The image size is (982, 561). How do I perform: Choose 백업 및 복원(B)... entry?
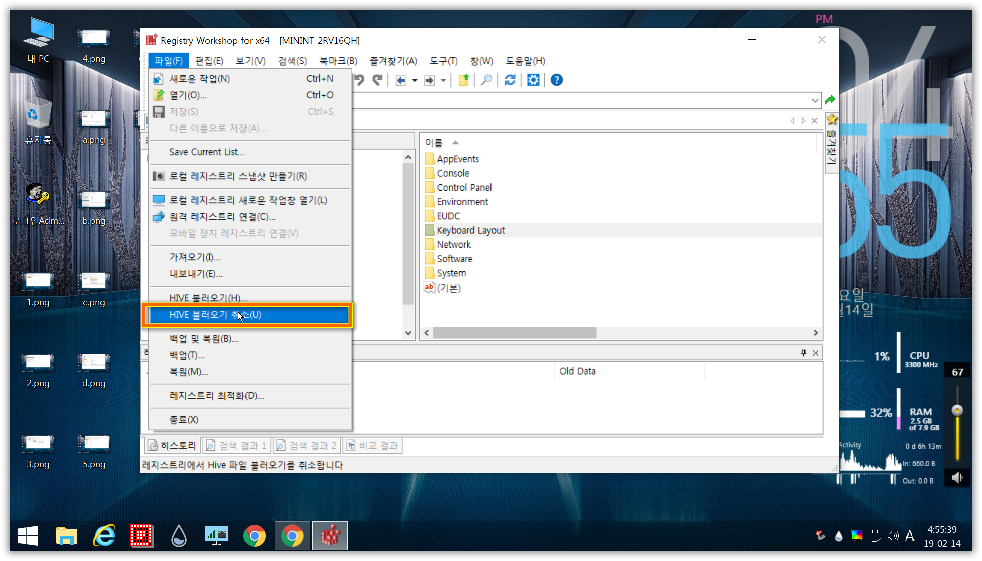tap(251, 339)
